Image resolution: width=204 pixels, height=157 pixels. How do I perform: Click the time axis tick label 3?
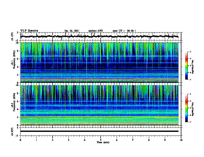69,140
